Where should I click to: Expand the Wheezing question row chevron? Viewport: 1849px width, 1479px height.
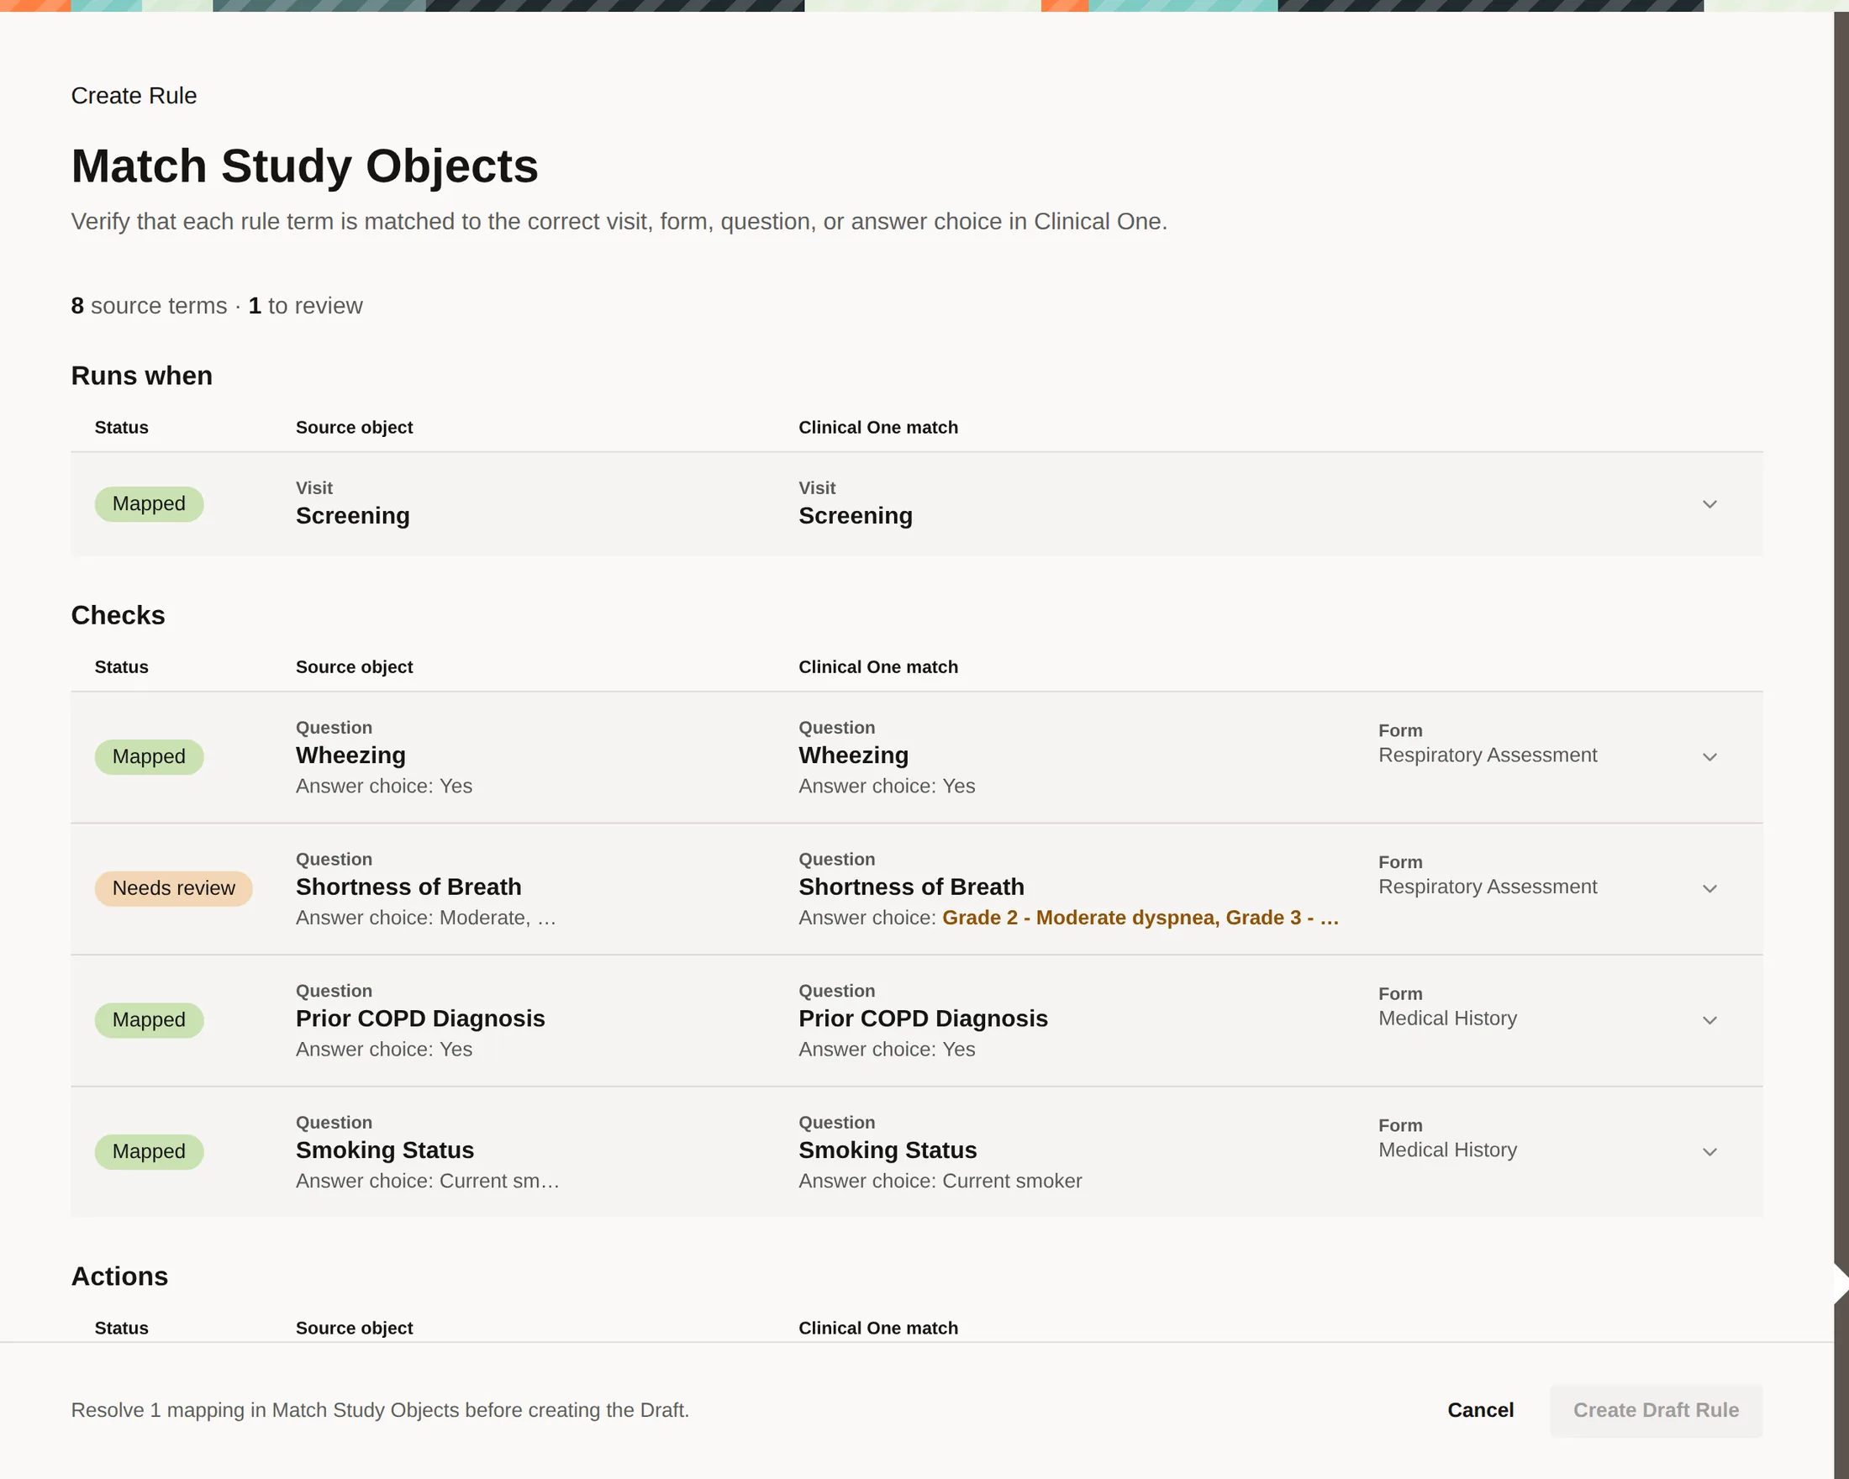click(x=1709, y=757)
